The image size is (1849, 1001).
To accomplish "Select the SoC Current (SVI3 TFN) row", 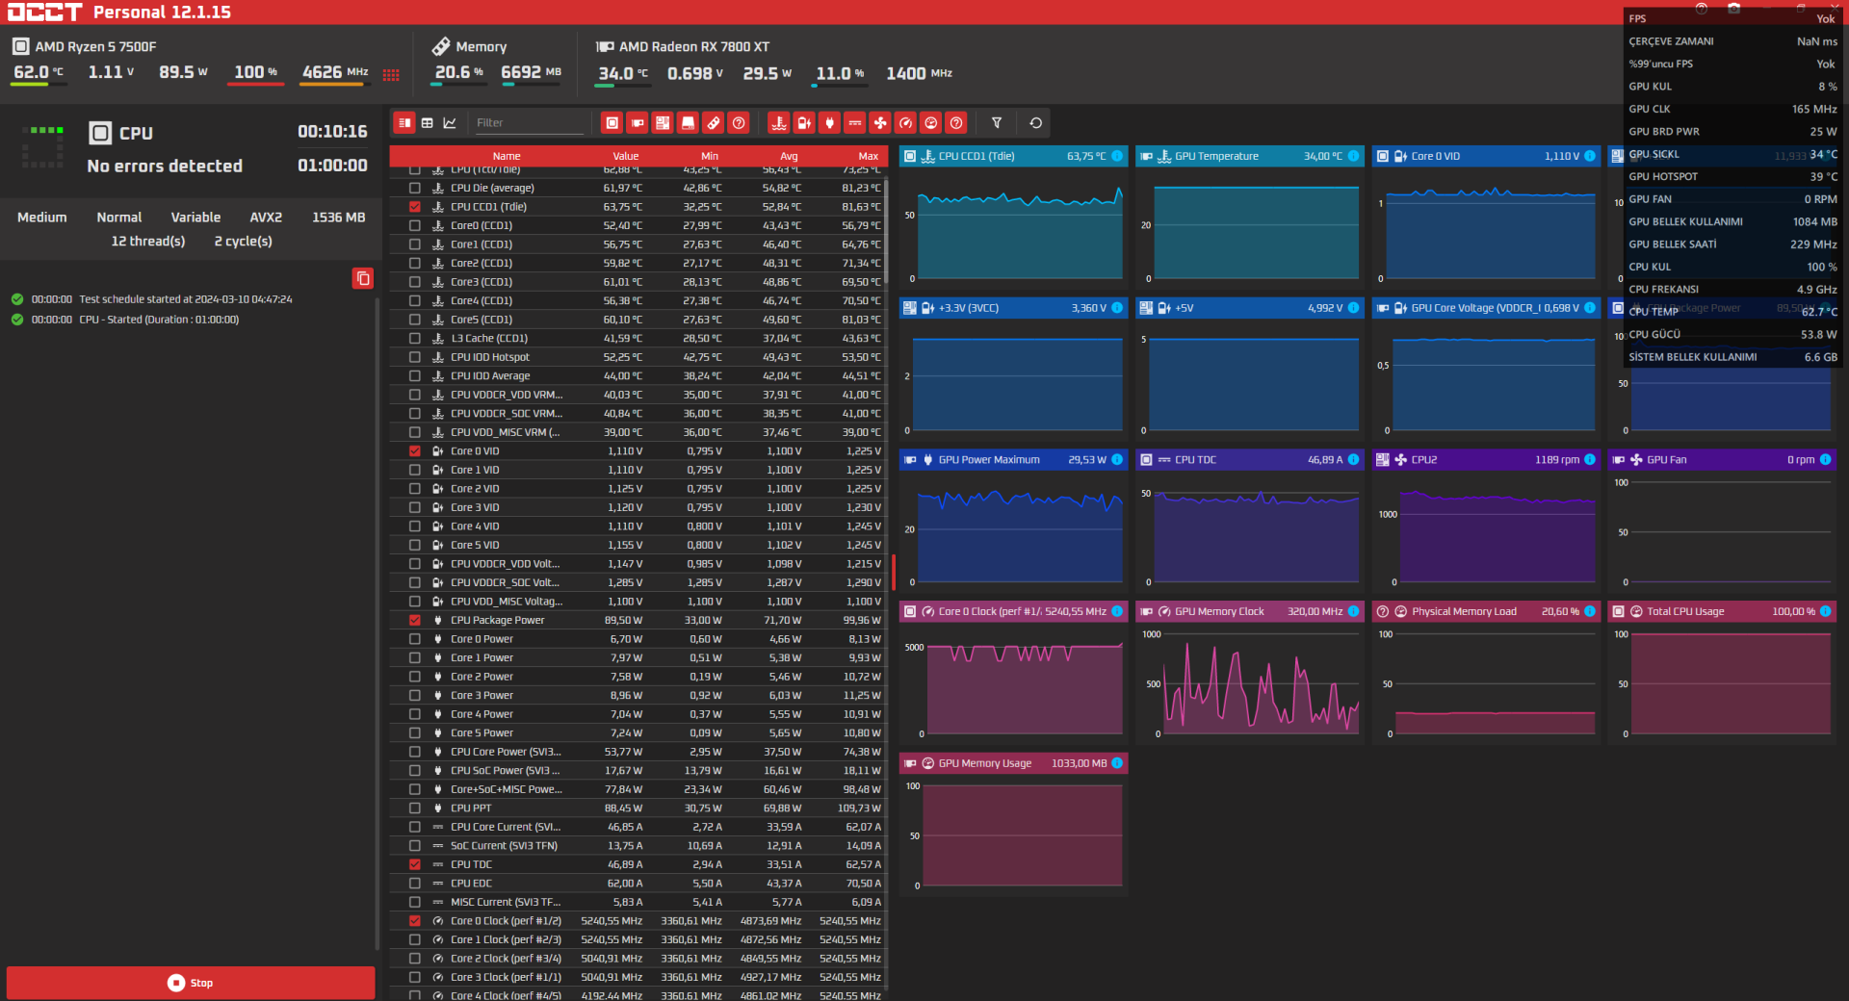I will click(637, 846).
